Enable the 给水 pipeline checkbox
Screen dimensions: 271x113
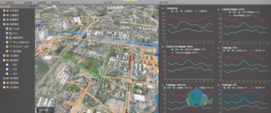[7, 74]
